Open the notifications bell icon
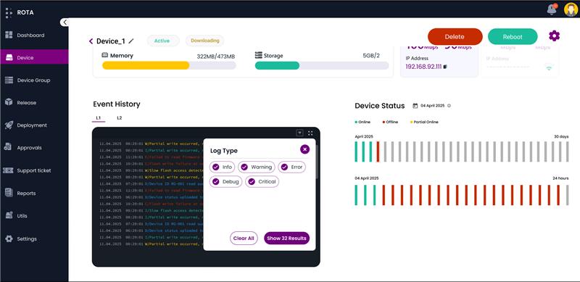The width and height of the screenshot is (580, 282). pos(552,9)
